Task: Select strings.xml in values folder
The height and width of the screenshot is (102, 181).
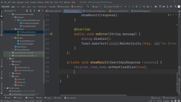Action: pyautogui.click(x=20, y=82)
